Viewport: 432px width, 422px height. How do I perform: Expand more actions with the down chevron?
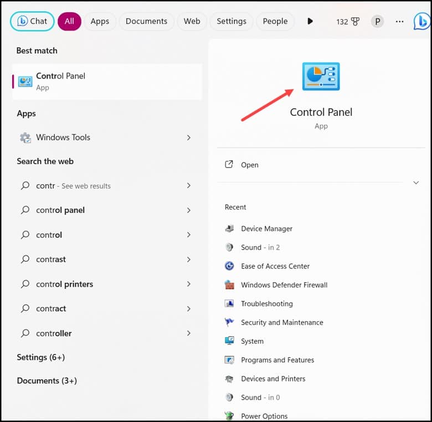(416, 182)
